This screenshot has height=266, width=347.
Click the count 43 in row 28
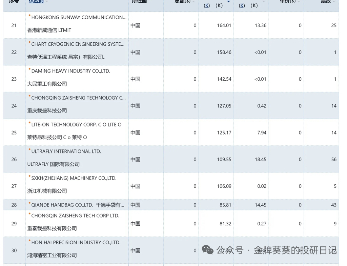pos(334,205)
